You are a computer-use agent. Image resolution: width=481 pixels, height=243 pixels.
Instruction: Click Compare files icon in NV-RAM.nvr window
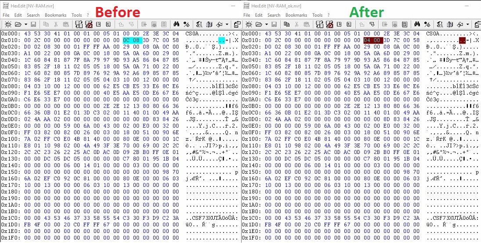[79, 24]
